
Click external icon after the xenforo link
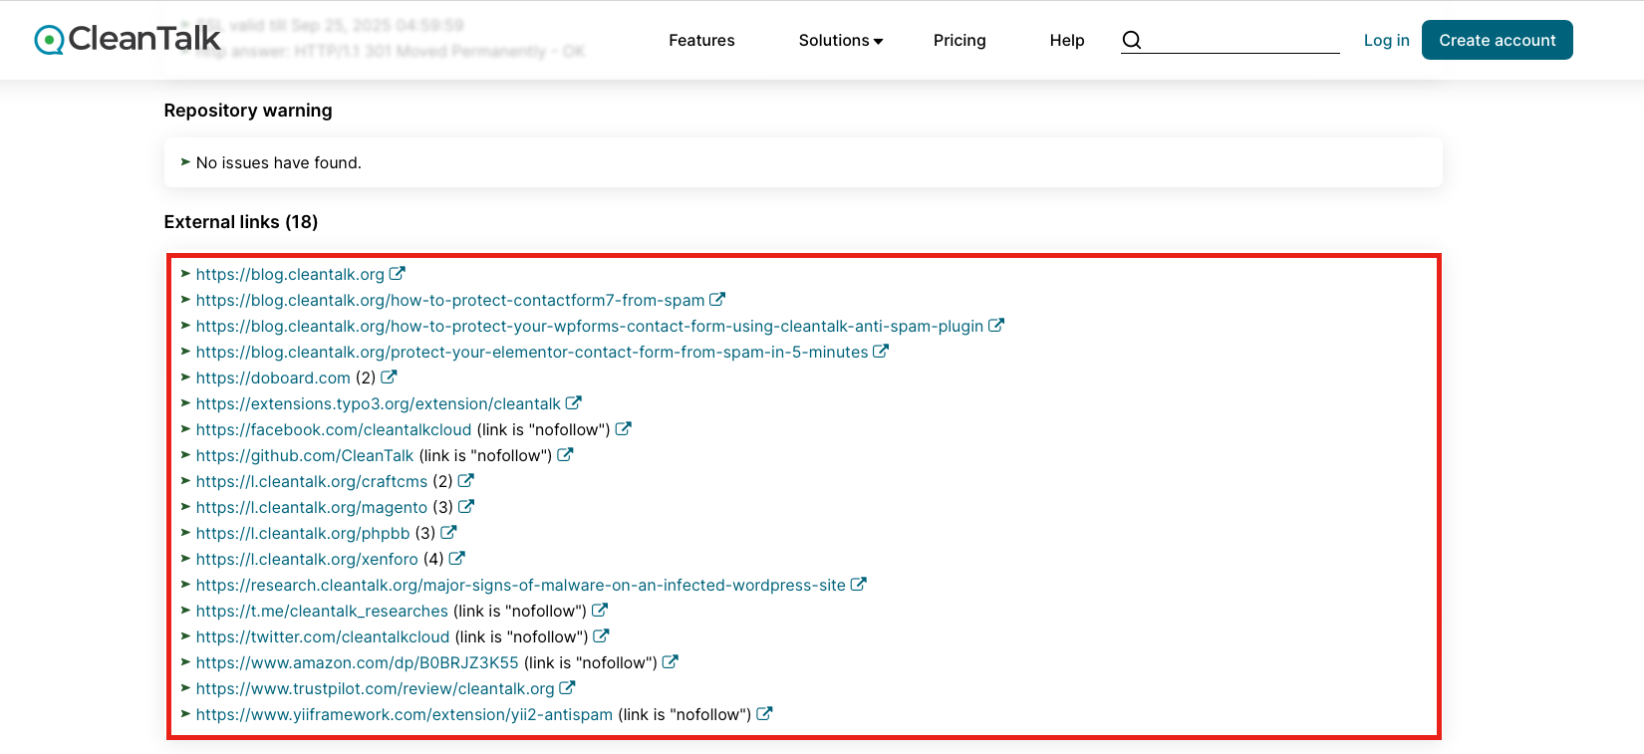457,559
